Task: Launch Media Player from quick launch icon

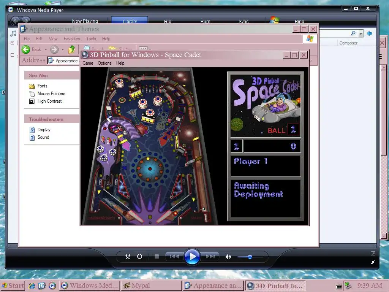Action: coord(52,286)
